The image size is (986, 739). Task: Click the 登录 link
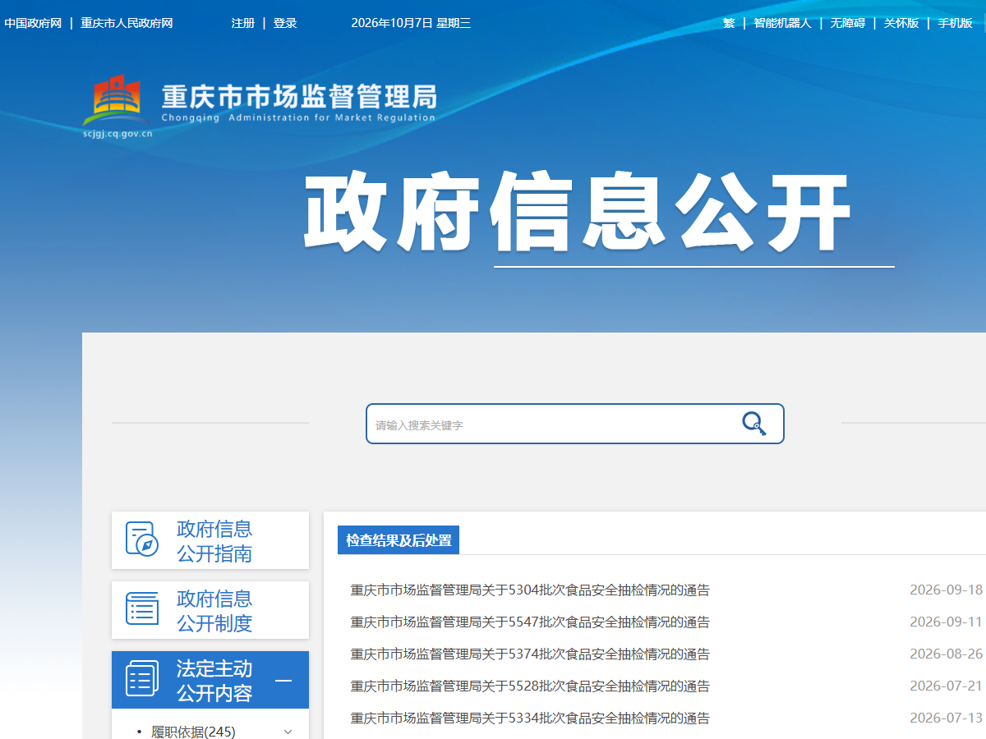pyautogui.click(x=285, y=23)
